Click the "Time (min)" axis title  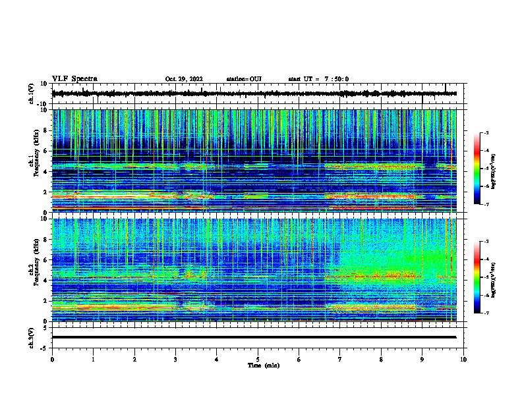coord(264,365)
